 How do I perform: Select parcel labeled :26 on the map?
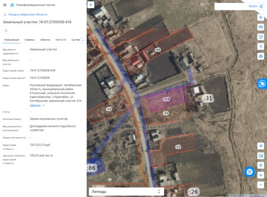click(193, 192)
